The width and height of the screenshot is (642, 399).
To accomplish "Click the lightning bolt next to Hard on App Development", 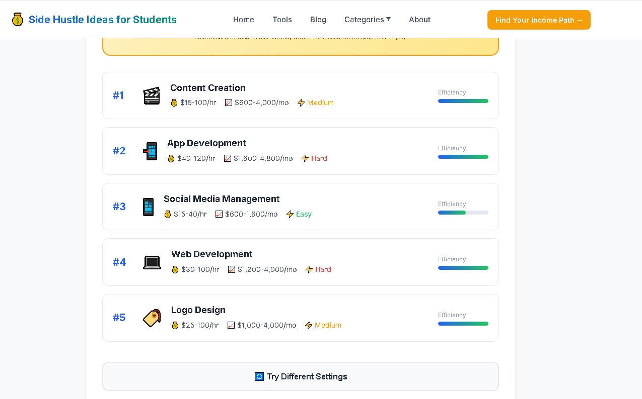I will click(305, 158).
